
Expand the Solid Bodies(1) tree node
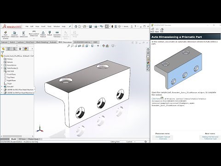click(x=2, y=68)
